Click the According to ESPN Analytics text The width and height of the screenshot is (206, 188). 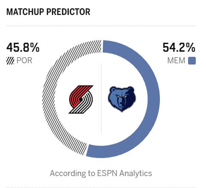pos(101,173)
